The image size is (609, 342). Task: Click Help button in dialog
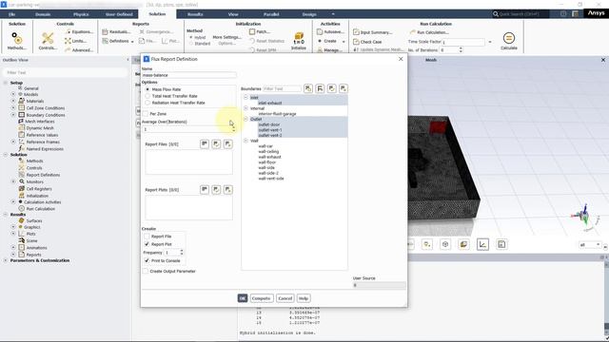coord(304,298)
